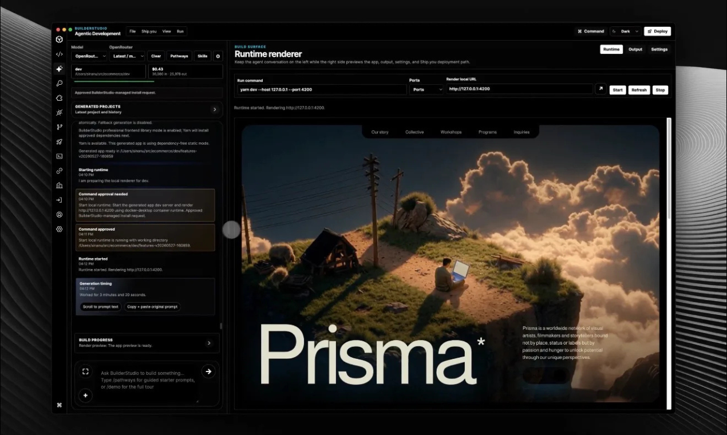Open the code brackets sidebar icon
This screenshot has width=727, height=435.
(59, 54)
